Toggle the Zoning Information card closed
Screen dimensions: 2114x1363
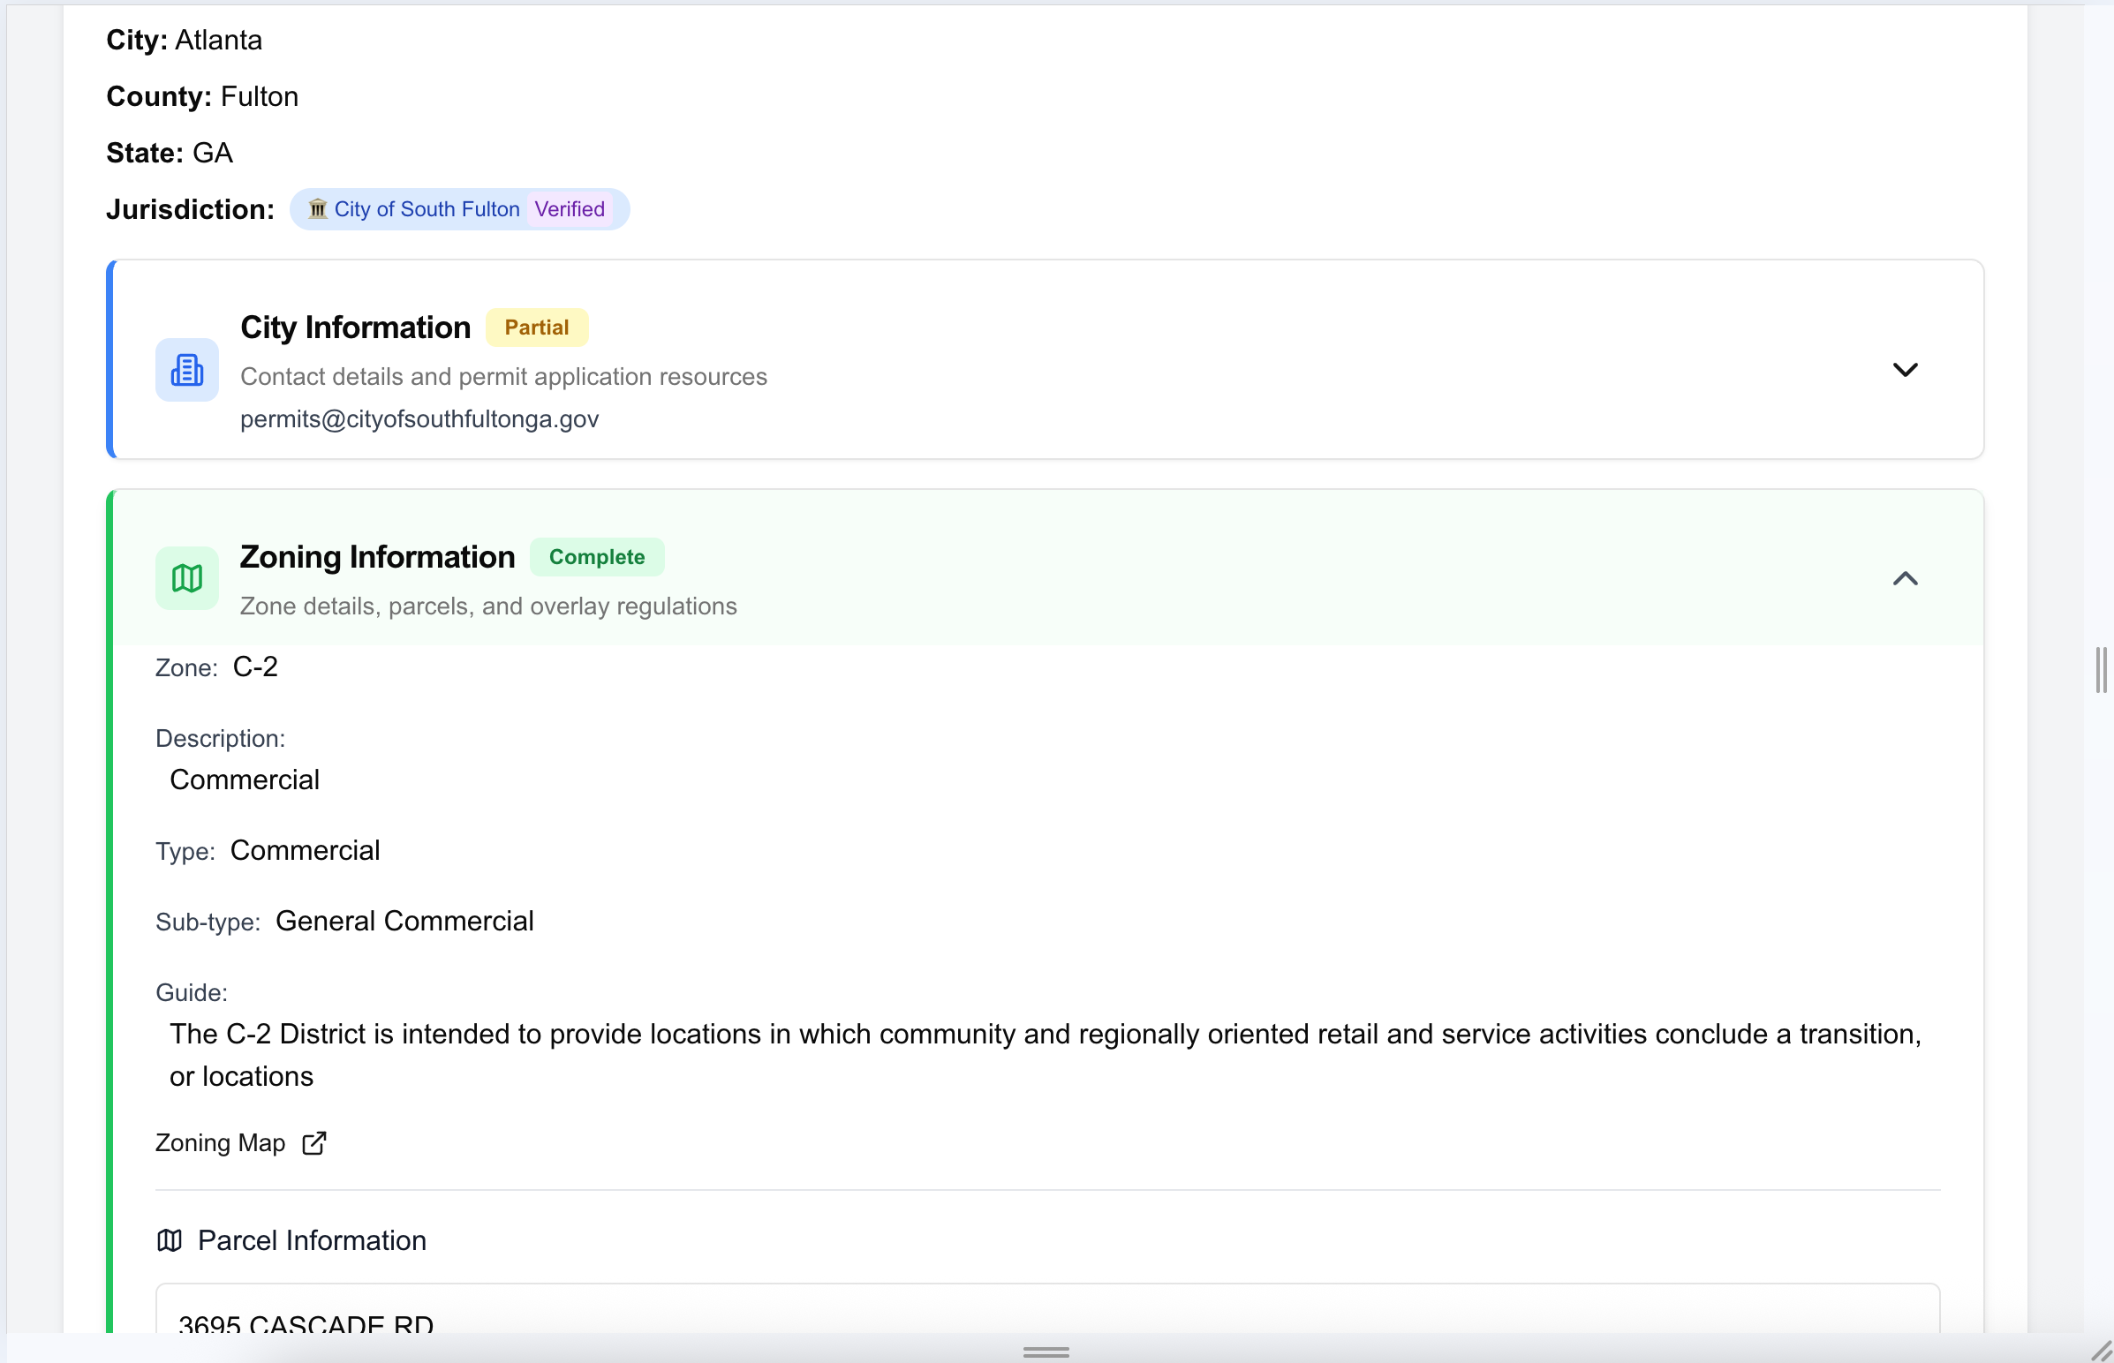[x=1905, y=578]
